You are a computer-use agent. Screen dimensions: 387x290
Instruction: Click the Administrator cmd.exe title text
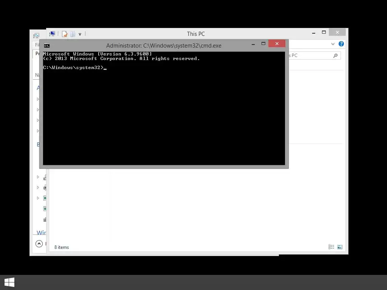tap(164, 46)
